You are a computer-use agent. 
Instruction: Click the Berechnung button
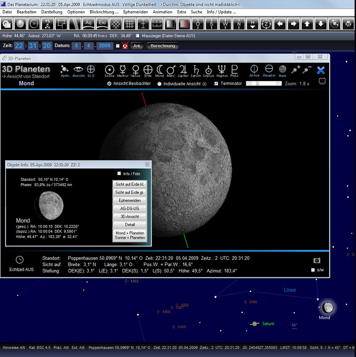(163, 46)
